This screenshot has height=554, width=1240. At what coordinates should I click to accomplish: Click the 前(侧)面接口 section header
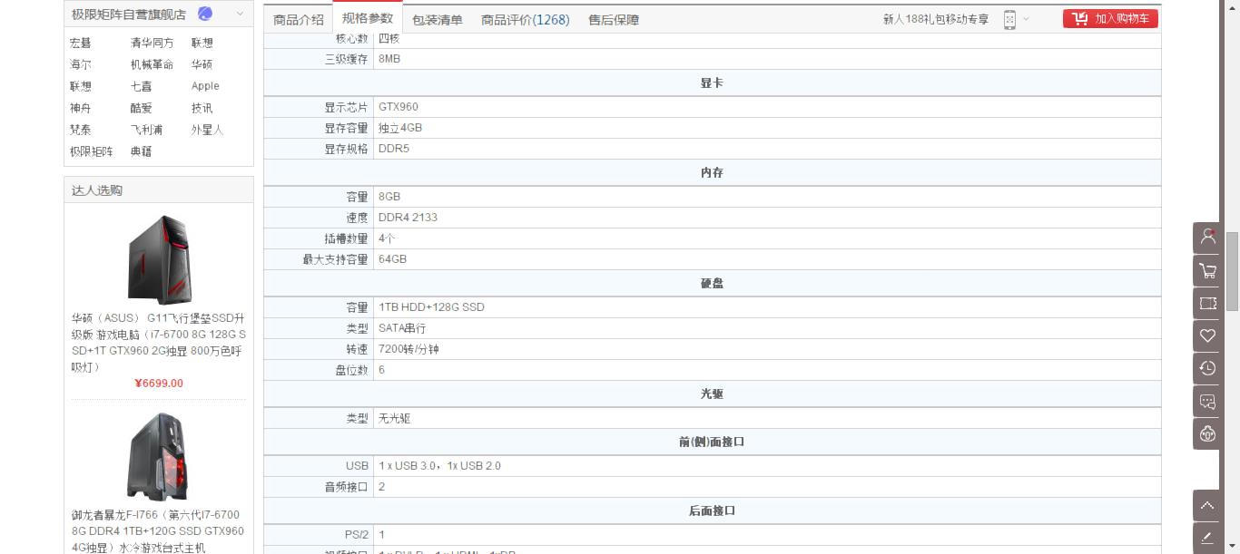[713, 442]
